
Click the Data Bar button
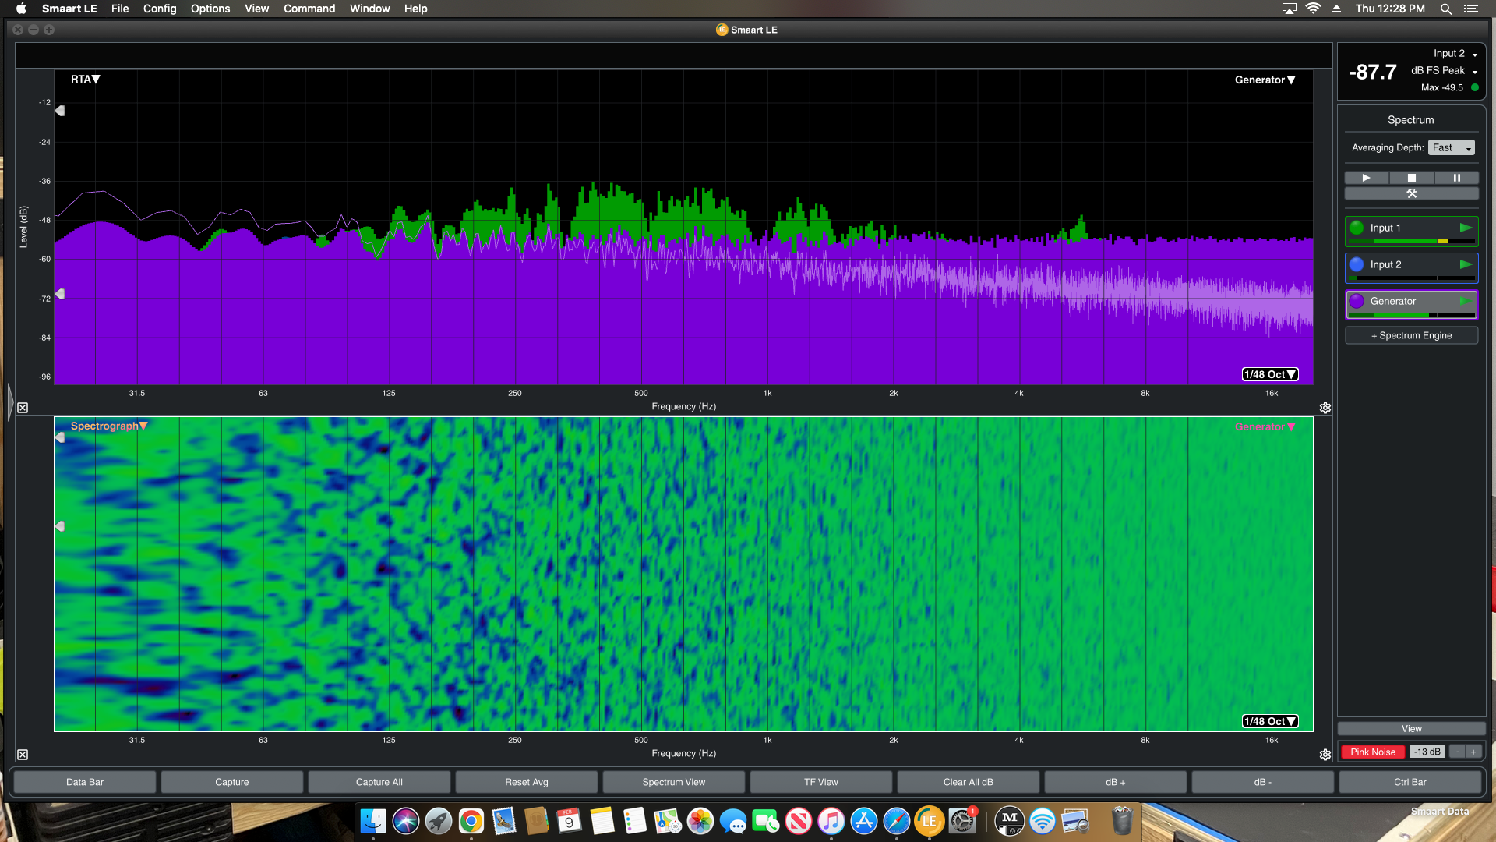point(85,782)
